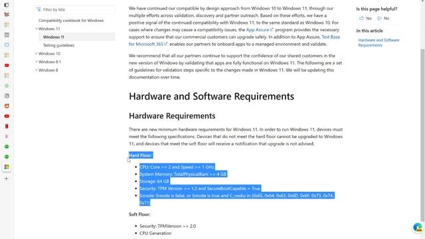This screenshot has height=239, width=425.
Task: Click the filter funnel icon
Action: (39, 9)
